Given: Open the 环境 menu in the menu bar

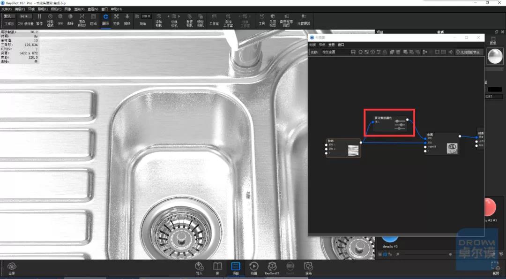Looking at the screenshot, I should [31, 9].
